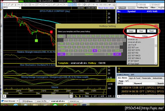Toggle the right Ctrl modifier key
The image size is (165, 111).
(x=117, y=54)
